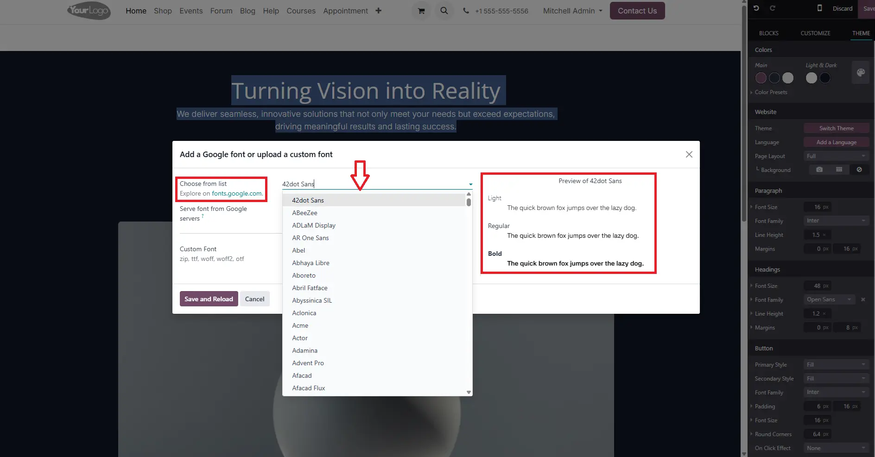875x457 pixels.
Task: Select the third gray Main color swatch
Action: click(x=788, y=78)
